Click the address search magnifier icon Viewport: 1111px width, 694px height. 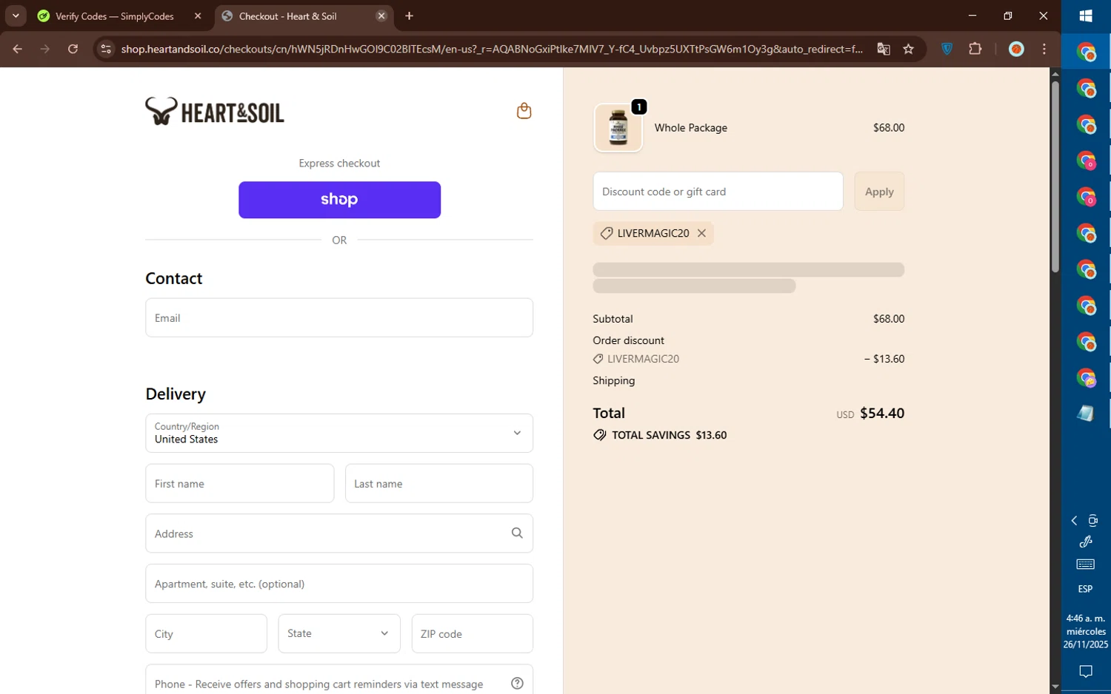(517, 533)
